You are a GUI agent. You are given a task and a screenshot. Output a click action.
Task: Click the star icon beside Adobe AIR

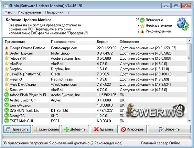point(6,58)
